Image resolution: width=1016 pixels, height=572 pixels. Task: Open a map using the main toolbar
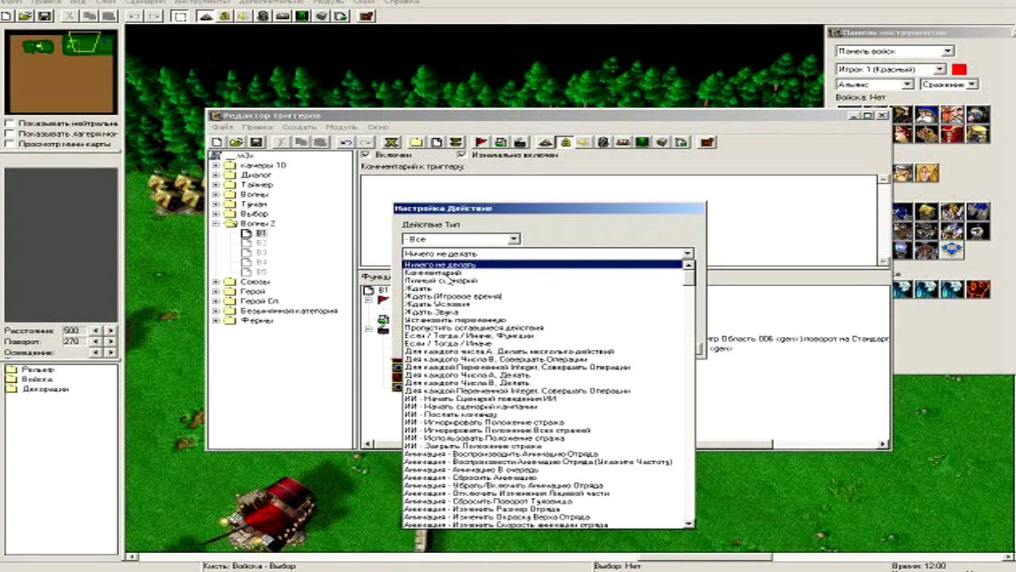coord(25,16)
